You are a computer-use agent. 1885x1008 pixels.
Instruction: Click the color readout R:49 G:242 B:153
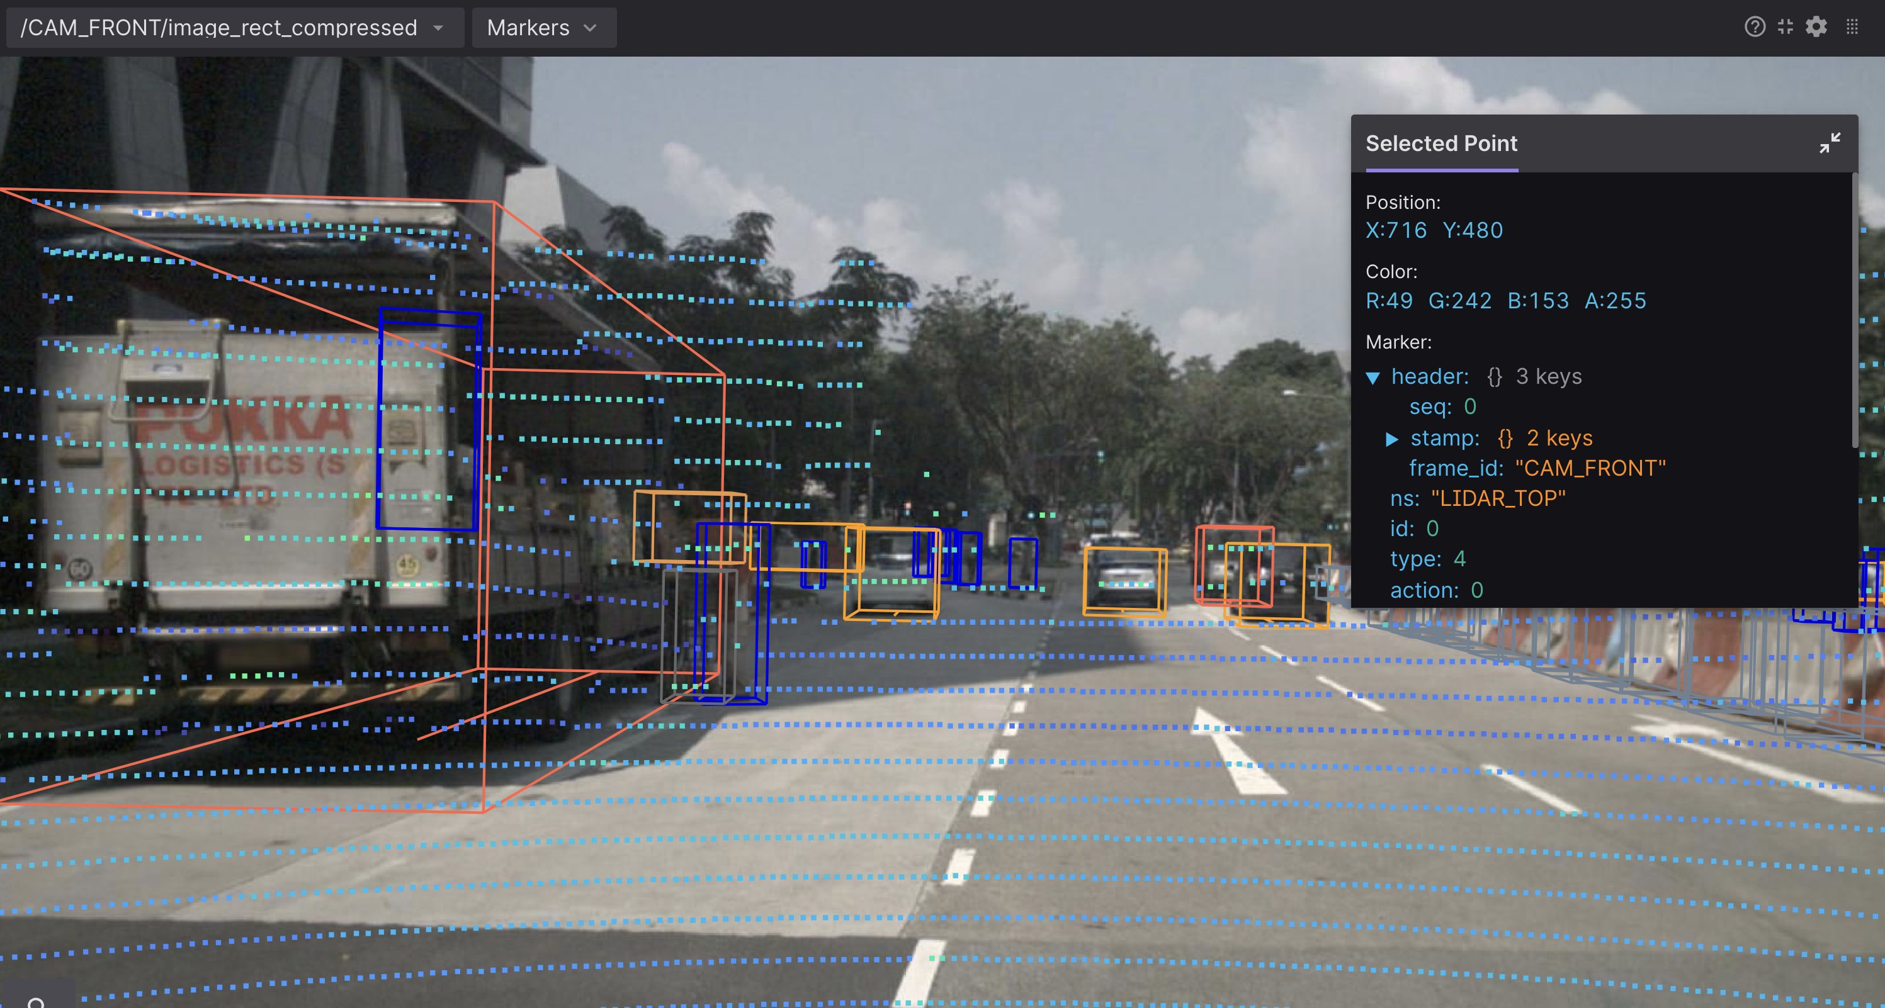pos(1466,300)
